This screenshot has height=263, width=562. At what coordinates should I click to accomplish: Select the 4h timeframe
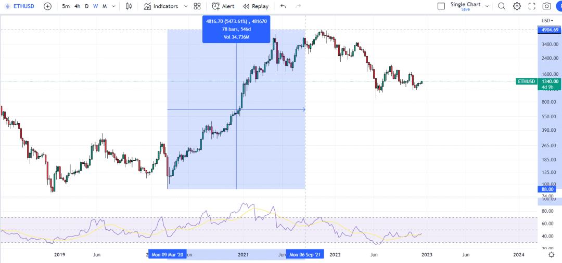[x=77, y=6]
